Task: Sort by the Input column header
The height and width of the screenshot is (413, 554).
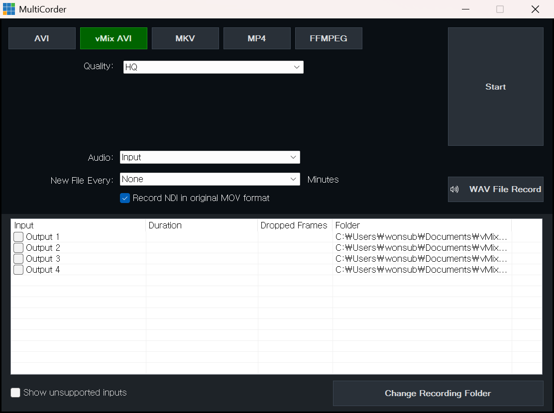Action: click(x=79, y=225)
